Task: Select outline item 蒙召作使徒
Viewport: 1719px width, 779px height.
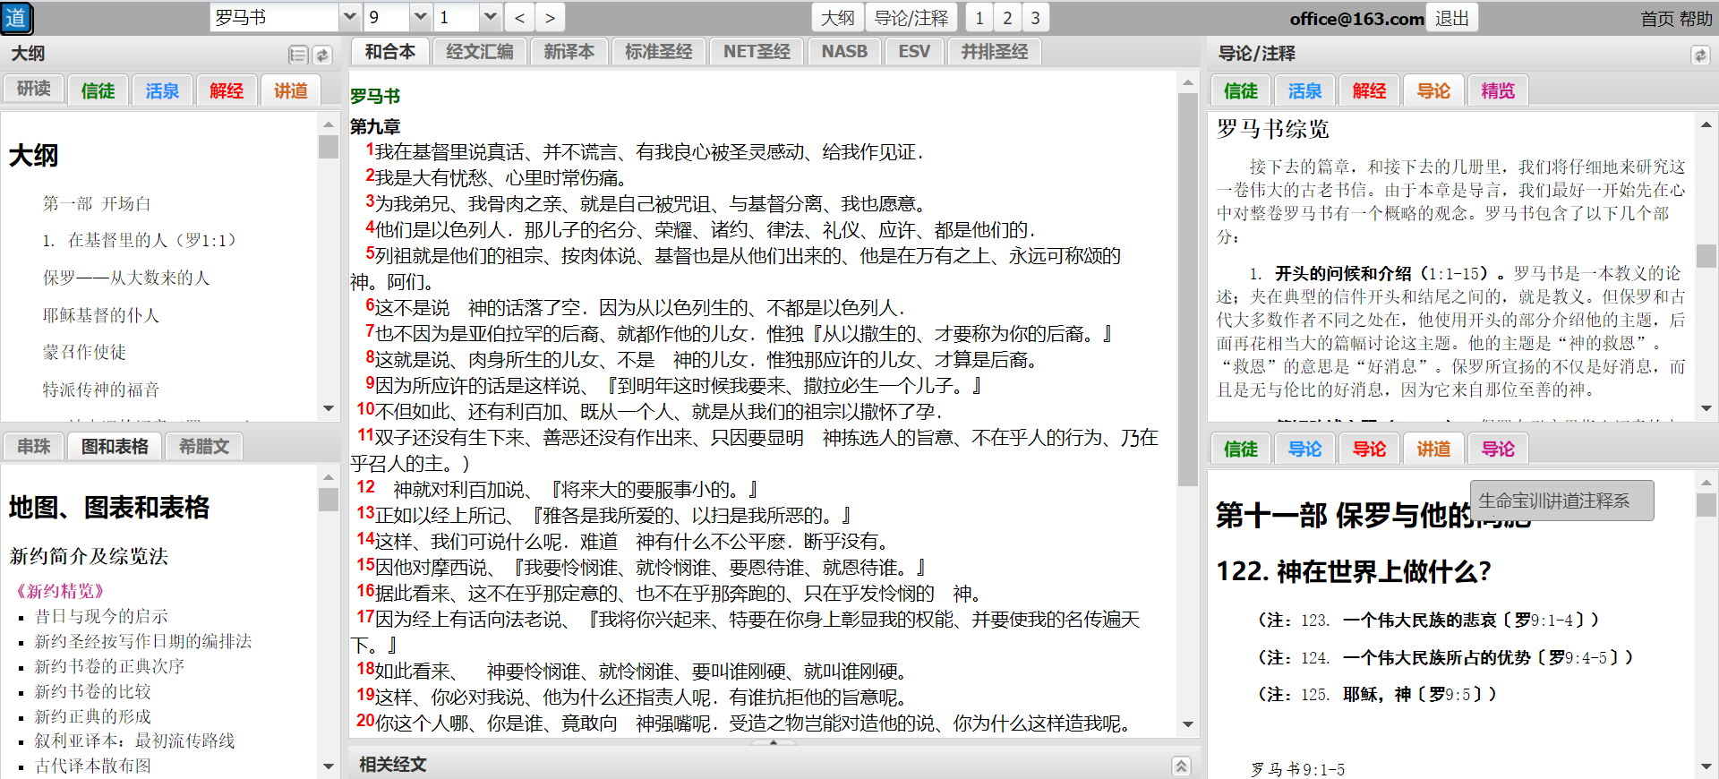Action: (84, 352)
